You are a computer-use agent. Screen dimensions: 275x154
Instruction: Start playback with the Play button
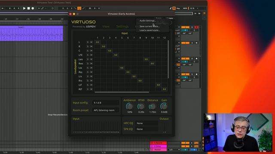click(24, 8)
